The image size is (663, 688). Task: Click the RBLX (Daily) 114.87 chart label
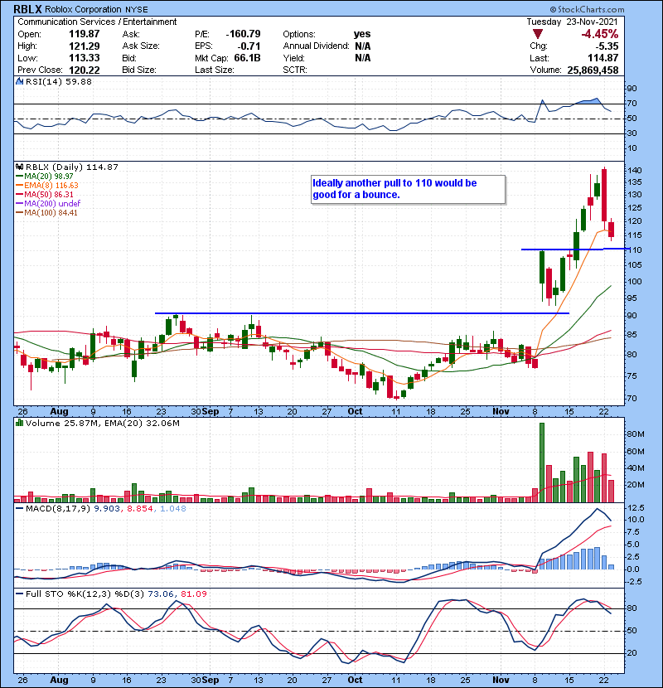71,167
